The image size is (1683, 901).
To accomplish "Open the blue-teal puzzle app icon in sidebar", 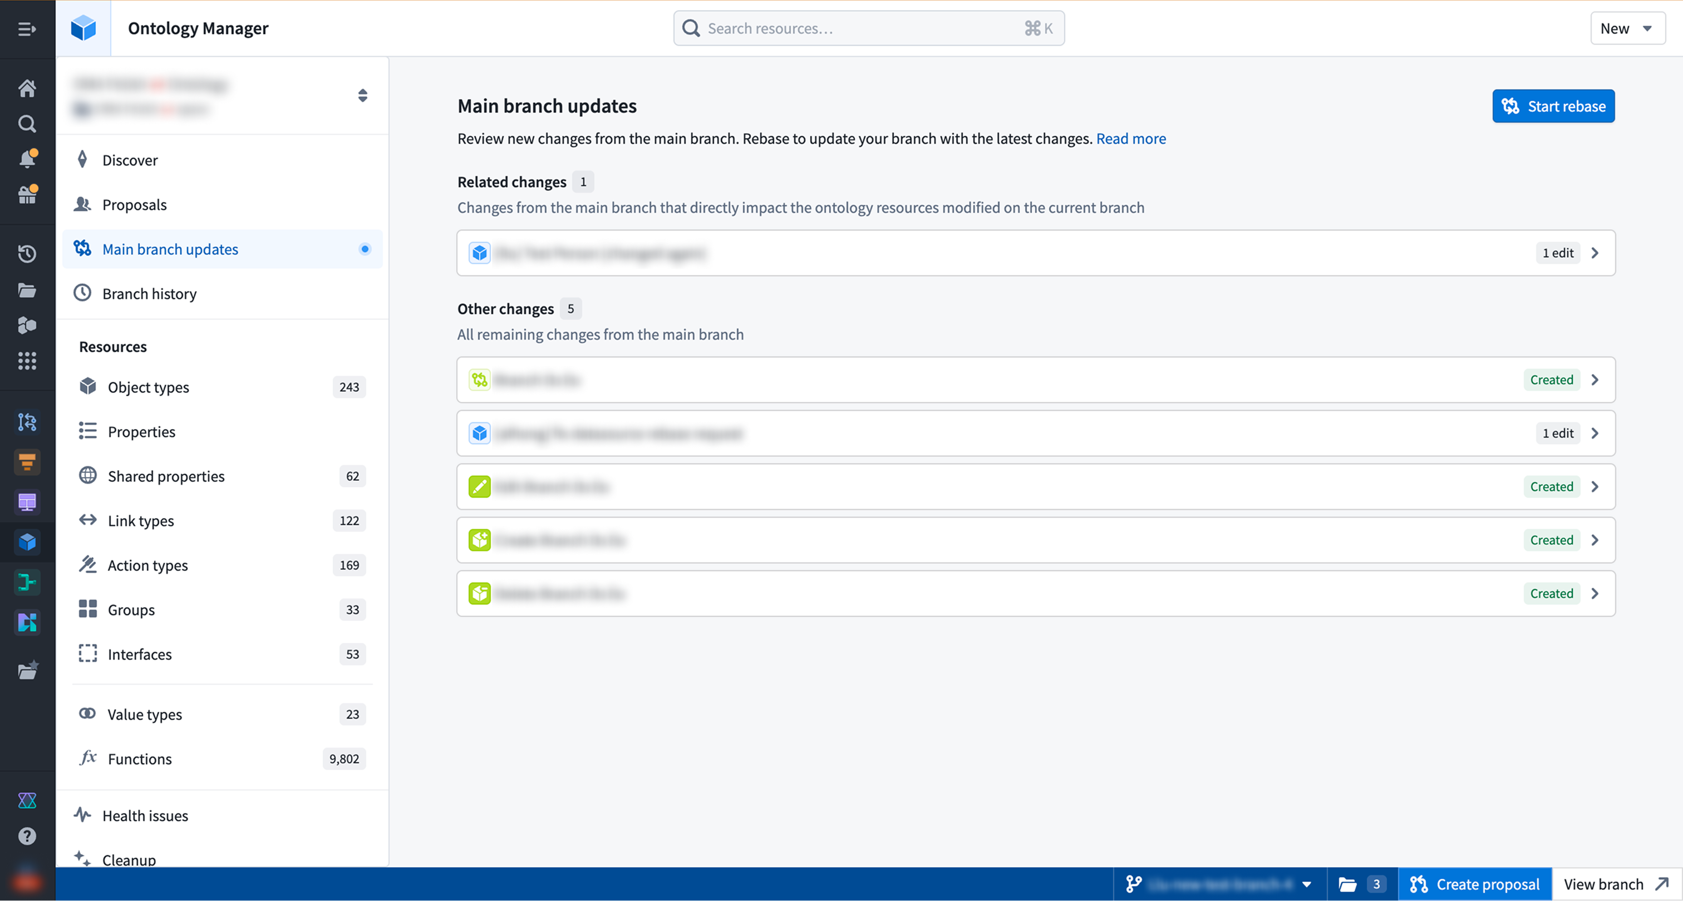I will (x=27, y=622).
